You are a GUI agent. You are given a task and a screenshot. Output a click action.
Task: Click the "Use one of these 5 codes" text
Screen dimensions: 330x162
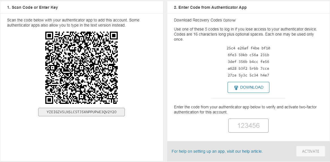click(245, 34)
